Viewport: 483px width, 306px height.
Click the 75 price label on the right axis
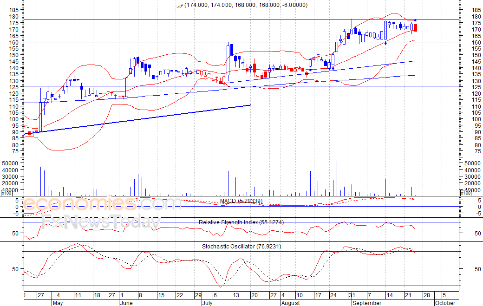[x=478, y=151]
